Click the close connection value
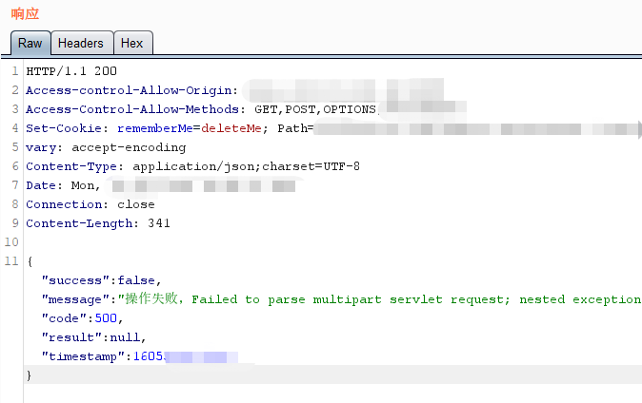Screen dimensions: 642x403 pos(136,204)
